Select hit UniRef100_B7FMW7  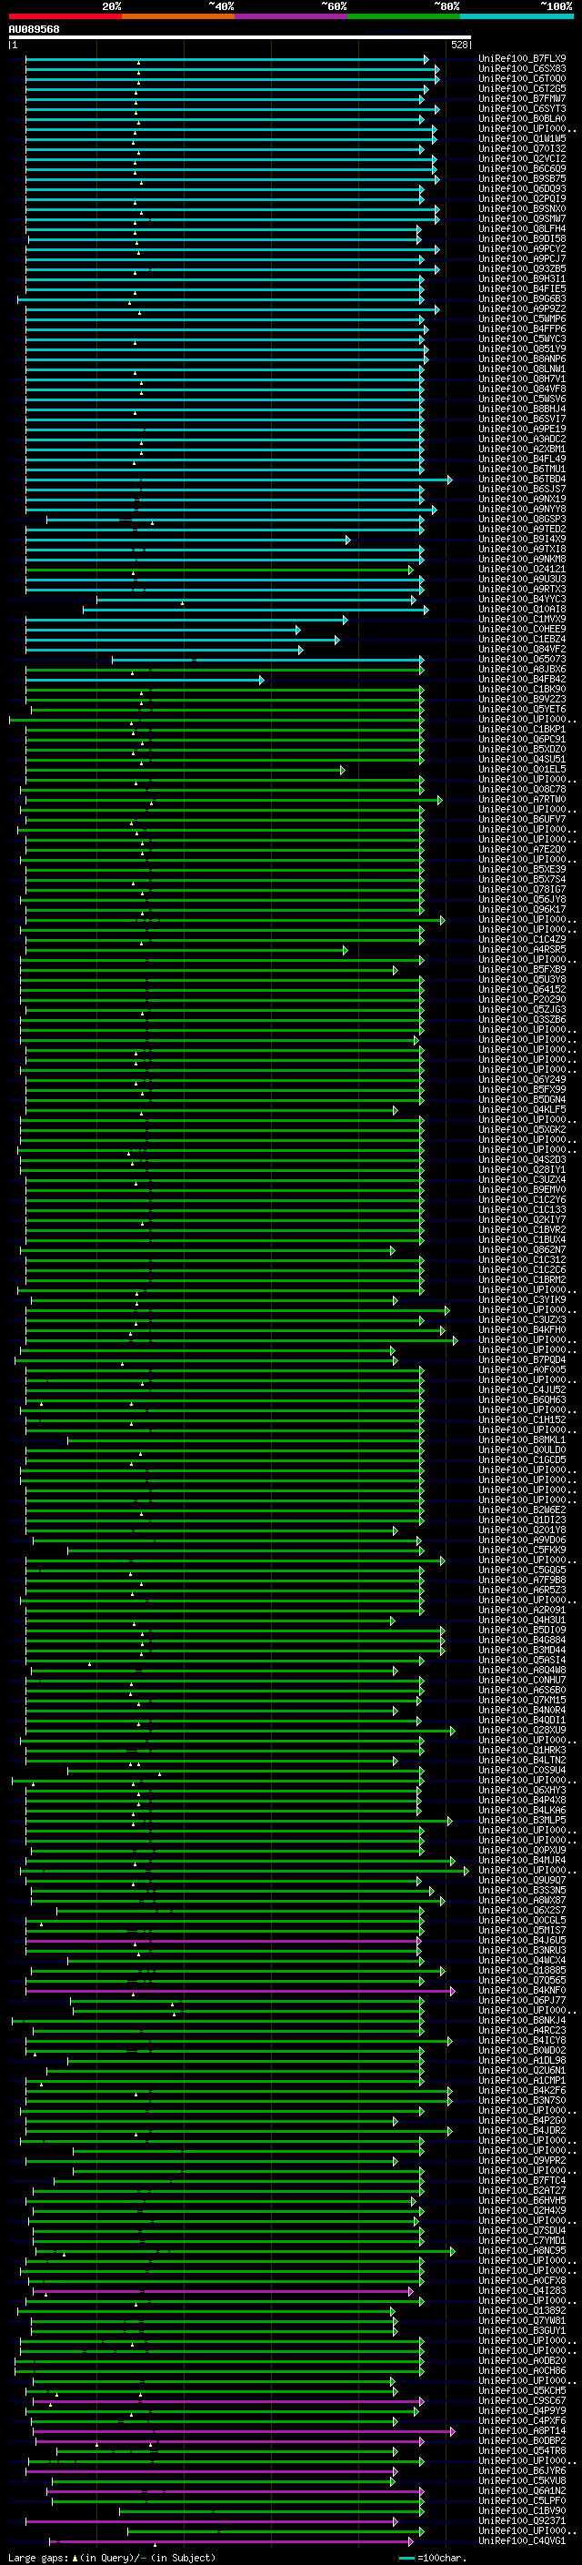tap(522, 98)
